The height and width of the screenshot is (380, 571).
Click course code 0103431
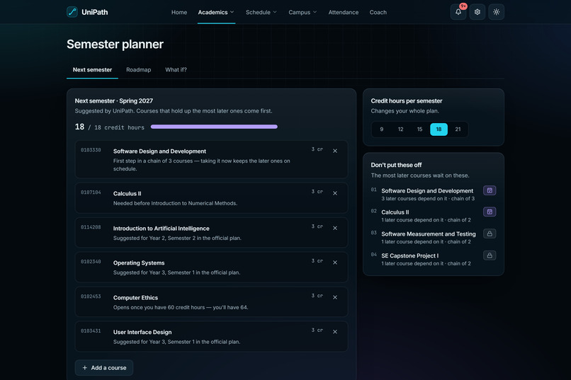click(91, 331)
